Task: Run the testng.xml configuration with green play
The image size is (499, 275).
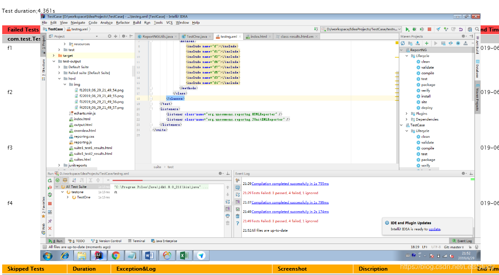Action: point(407,29)
